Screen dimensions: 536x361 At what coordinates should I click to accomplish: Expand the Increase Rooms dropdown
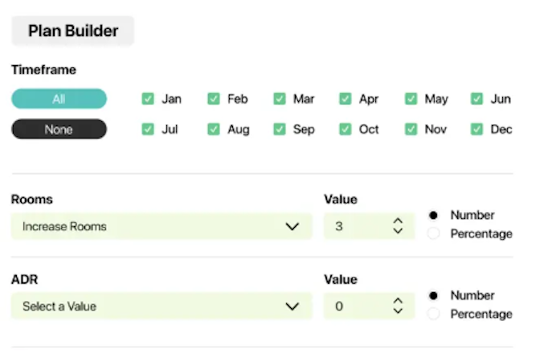coord(161,226)
